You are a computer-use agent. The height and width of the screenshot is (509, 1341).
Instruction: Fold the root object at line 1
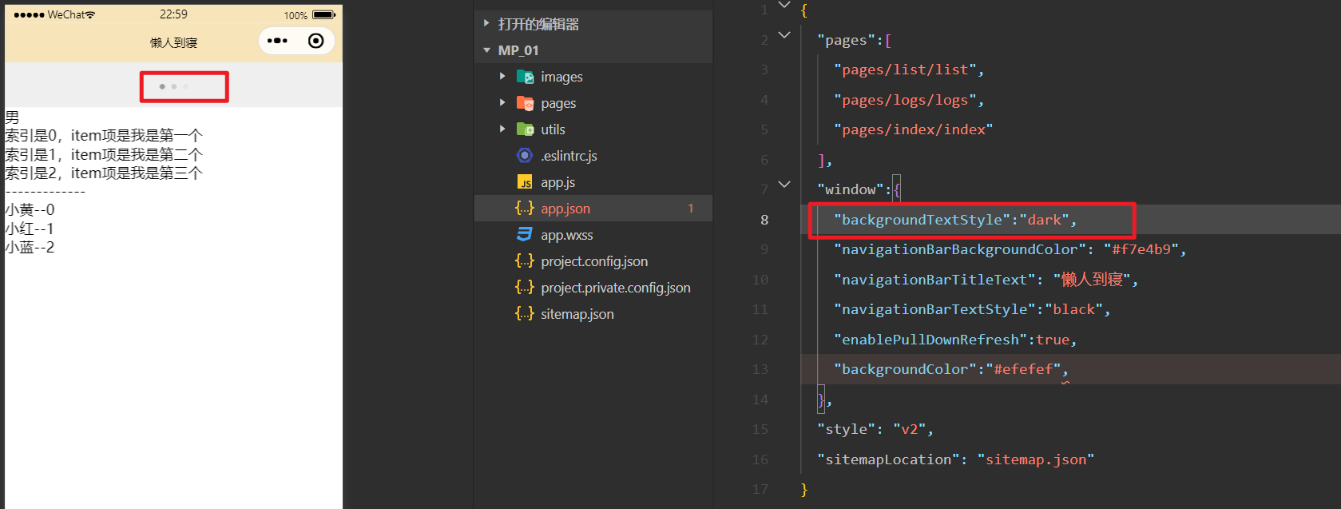784,6
